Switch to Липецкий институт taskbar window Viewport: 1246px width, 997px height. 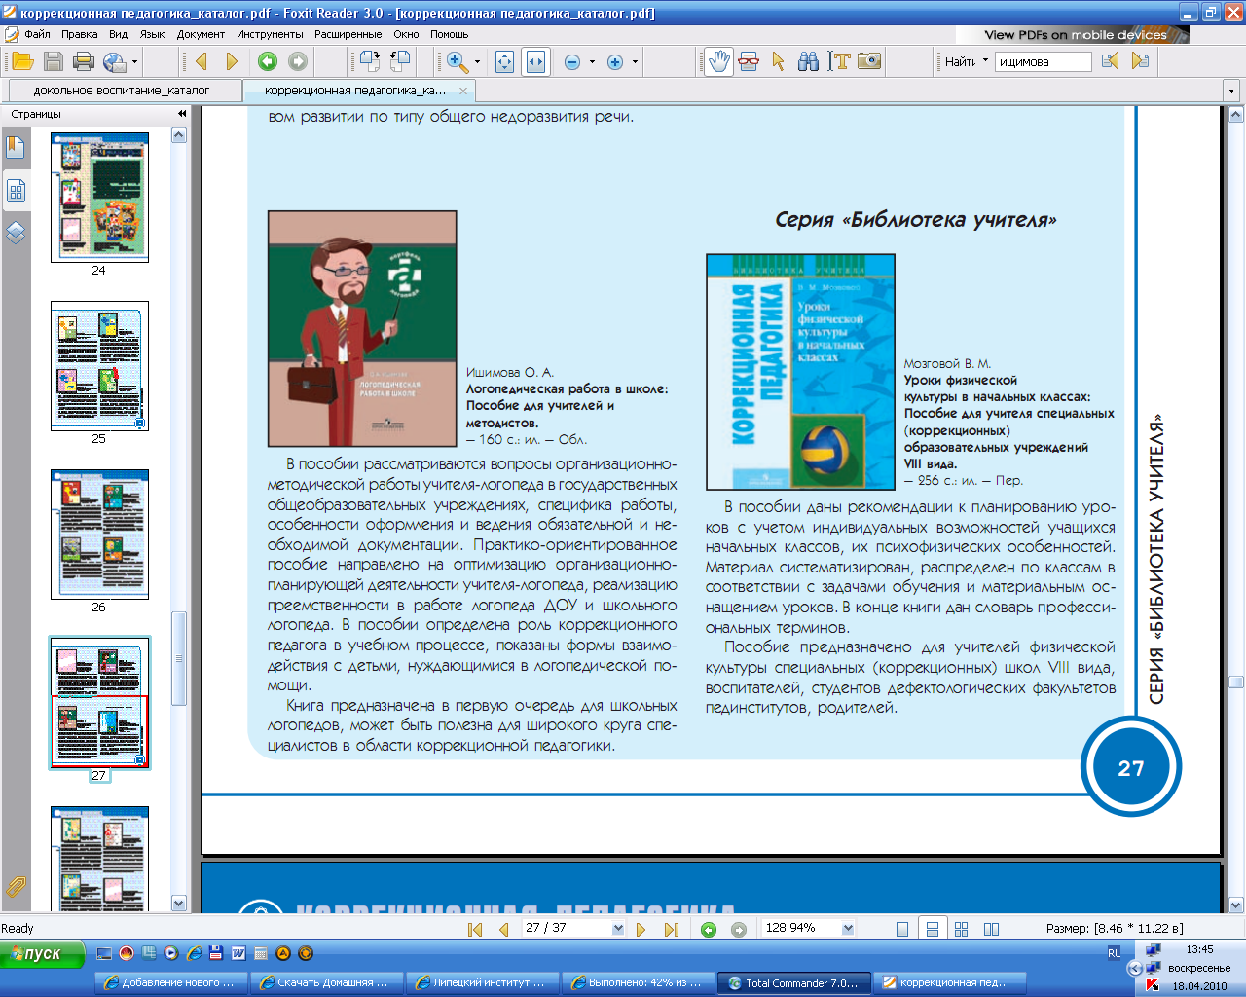pos(482,982)
